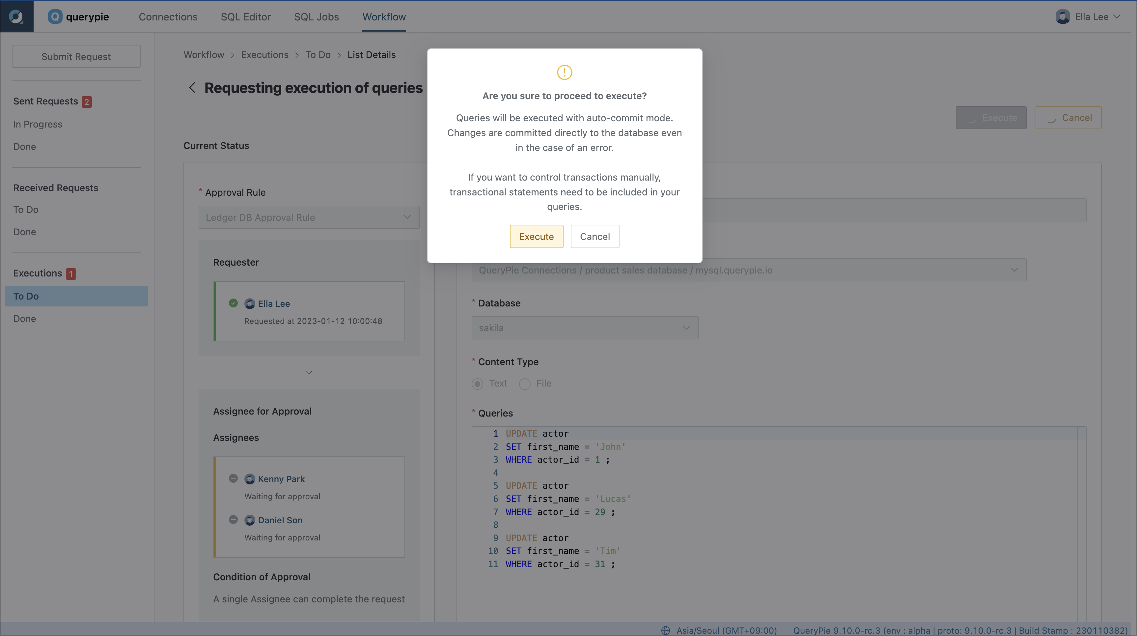Open the Workflow tab
The image size is (1137, 636).
click(x=384, y=17)
